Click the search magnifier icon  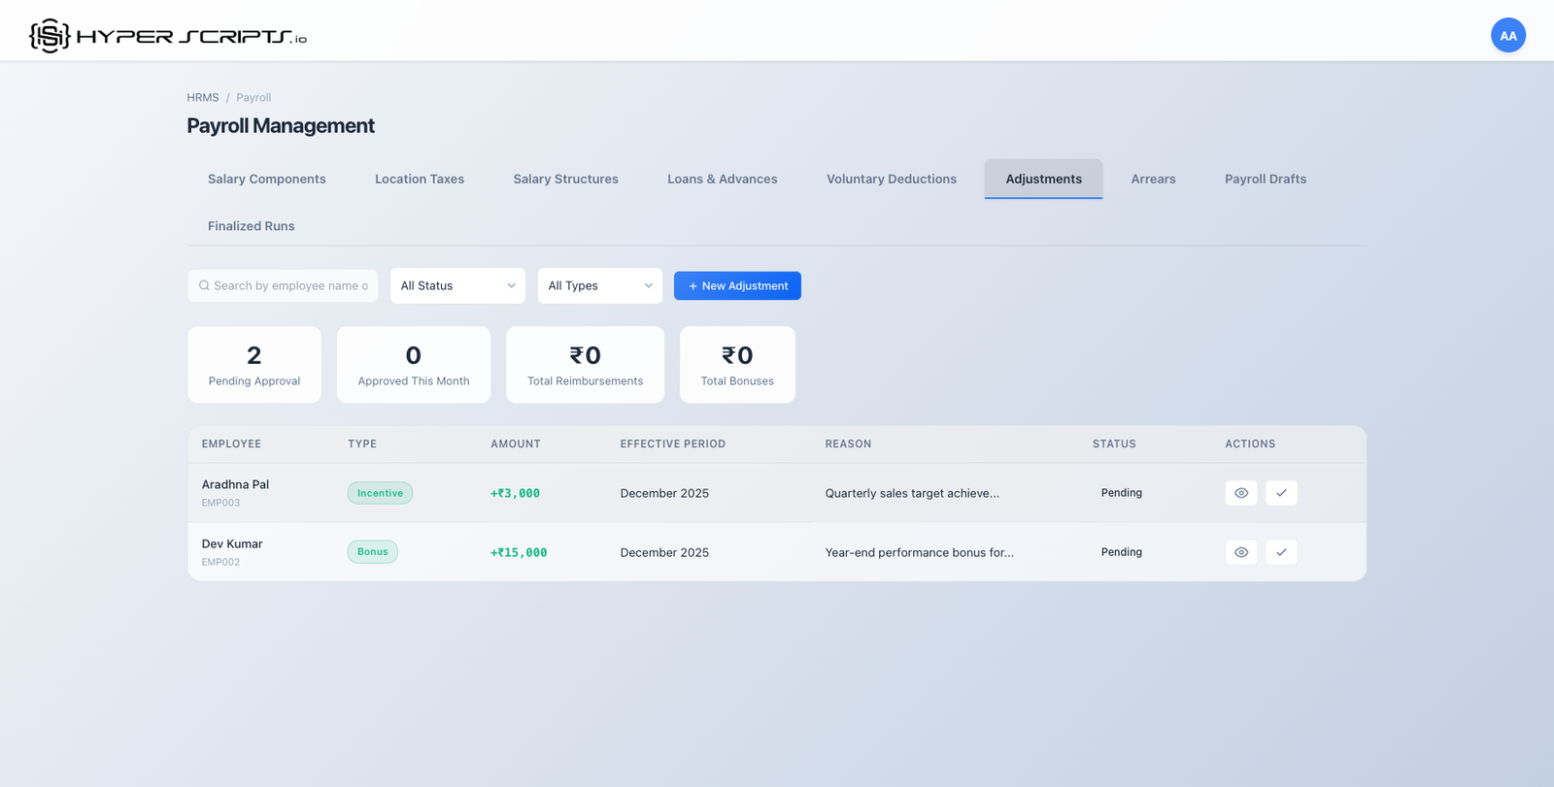point(204,286)
